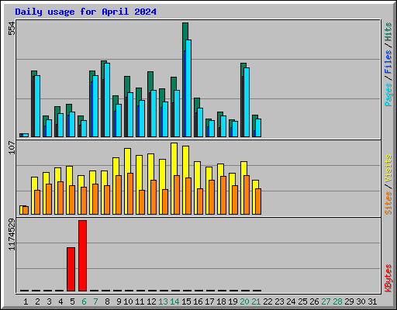
Task: Click the day 13 label on axis
Action: point(163,301)
